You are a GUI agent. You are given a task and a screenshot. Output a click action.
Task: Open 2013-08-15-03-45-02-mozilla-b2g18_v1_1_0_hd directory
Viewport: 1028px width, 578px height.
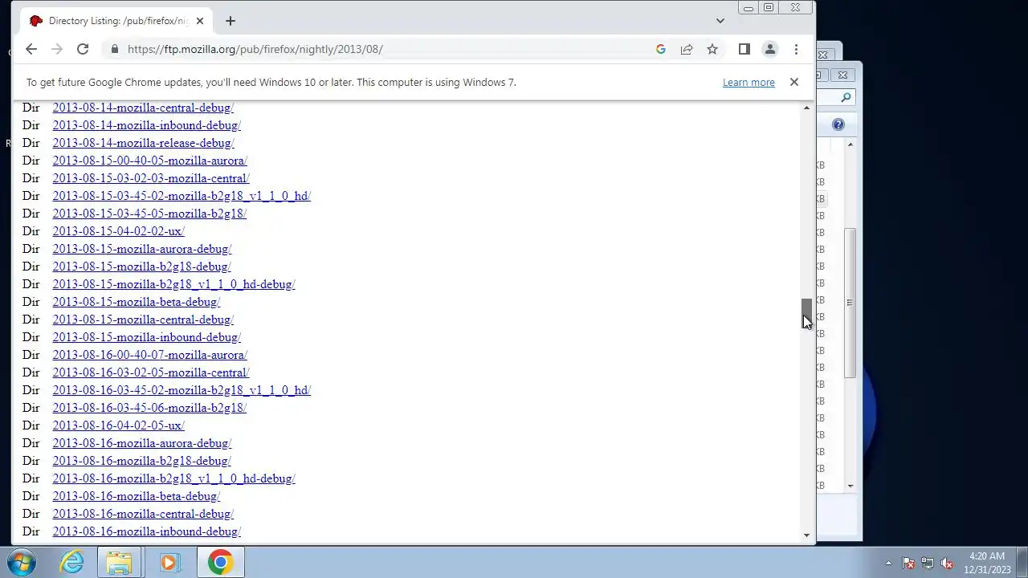click(182, 196)
